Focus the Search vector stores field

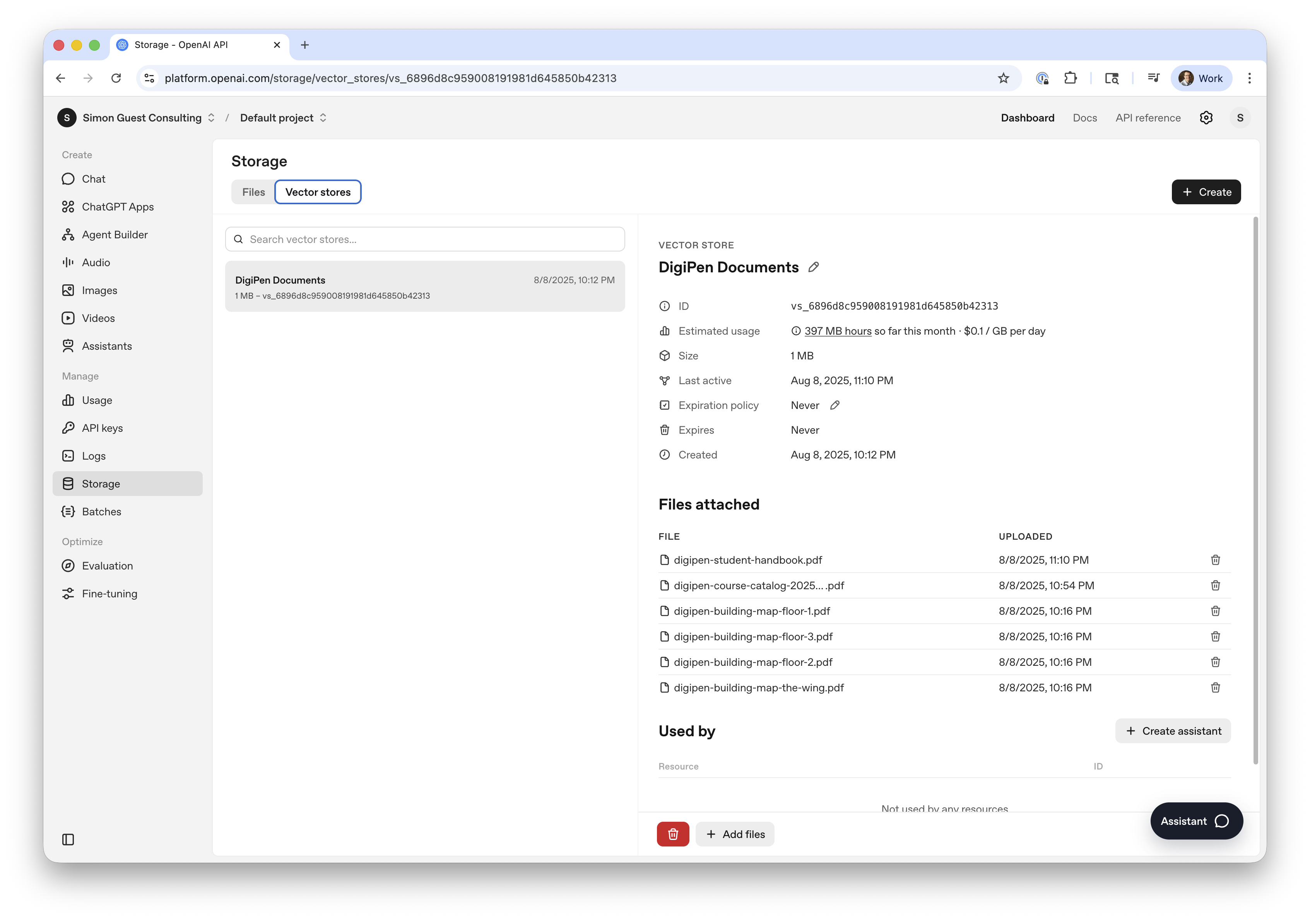tap(425, 239)
